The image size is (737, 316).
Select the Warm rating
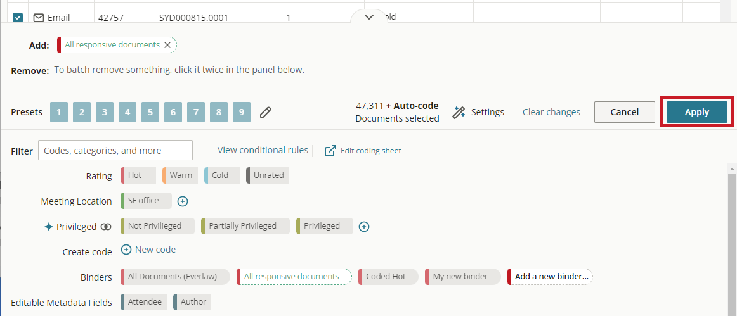pos(180,175)
